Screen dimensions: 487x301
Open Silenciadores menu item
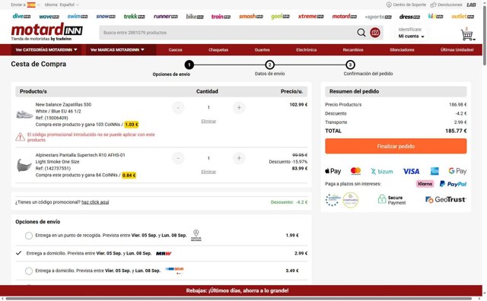(x=402, y=49)
